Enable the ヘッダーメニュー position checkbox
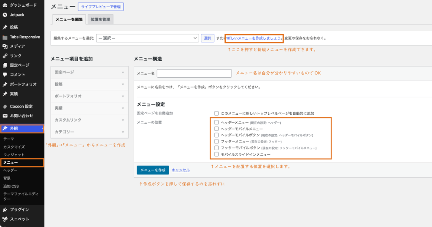Viewport: 432px width, 227px height. [216, 122]
